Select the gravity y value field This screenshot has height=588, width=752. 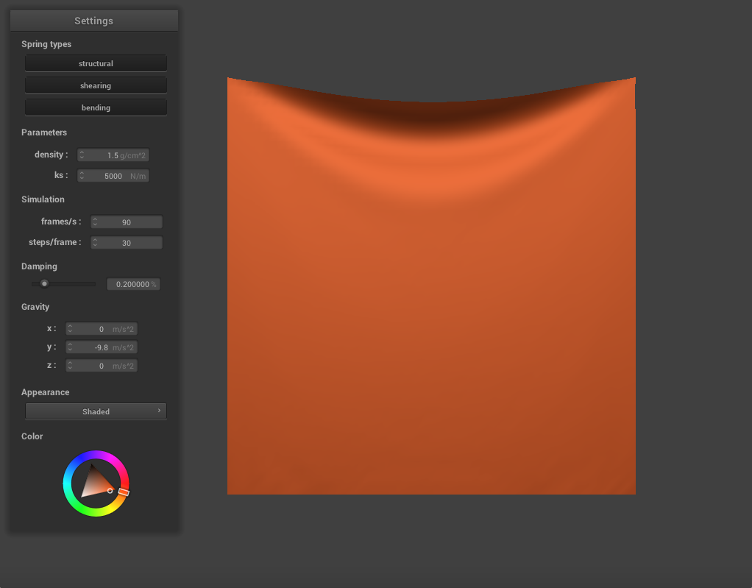coord(102,347)
